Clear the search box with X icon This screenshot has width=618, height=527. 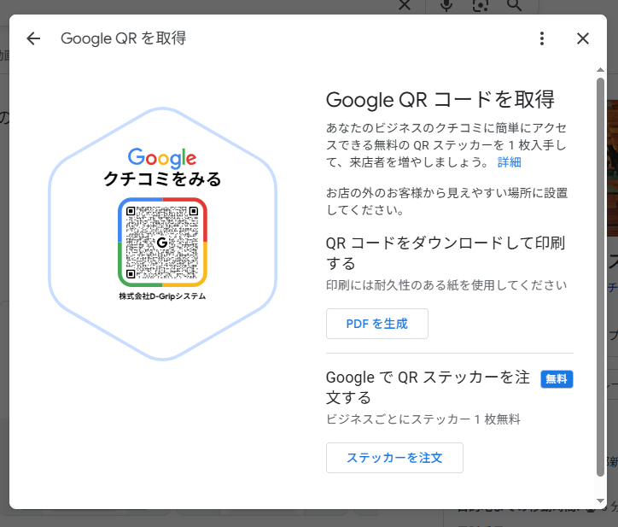coord(405,5)
